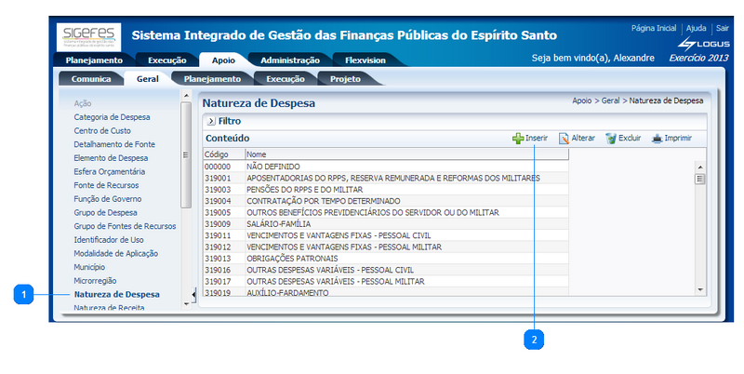
Task: Expand the Filtro panel
Action: pyautogui.click(x=211, y=121)
